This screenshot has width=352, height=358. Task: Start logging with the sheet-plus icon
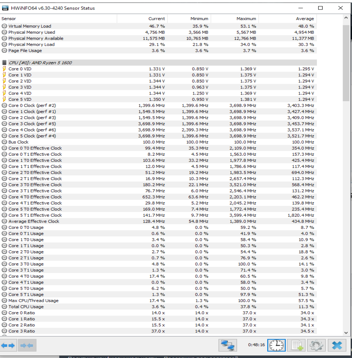tap(297, 345)
